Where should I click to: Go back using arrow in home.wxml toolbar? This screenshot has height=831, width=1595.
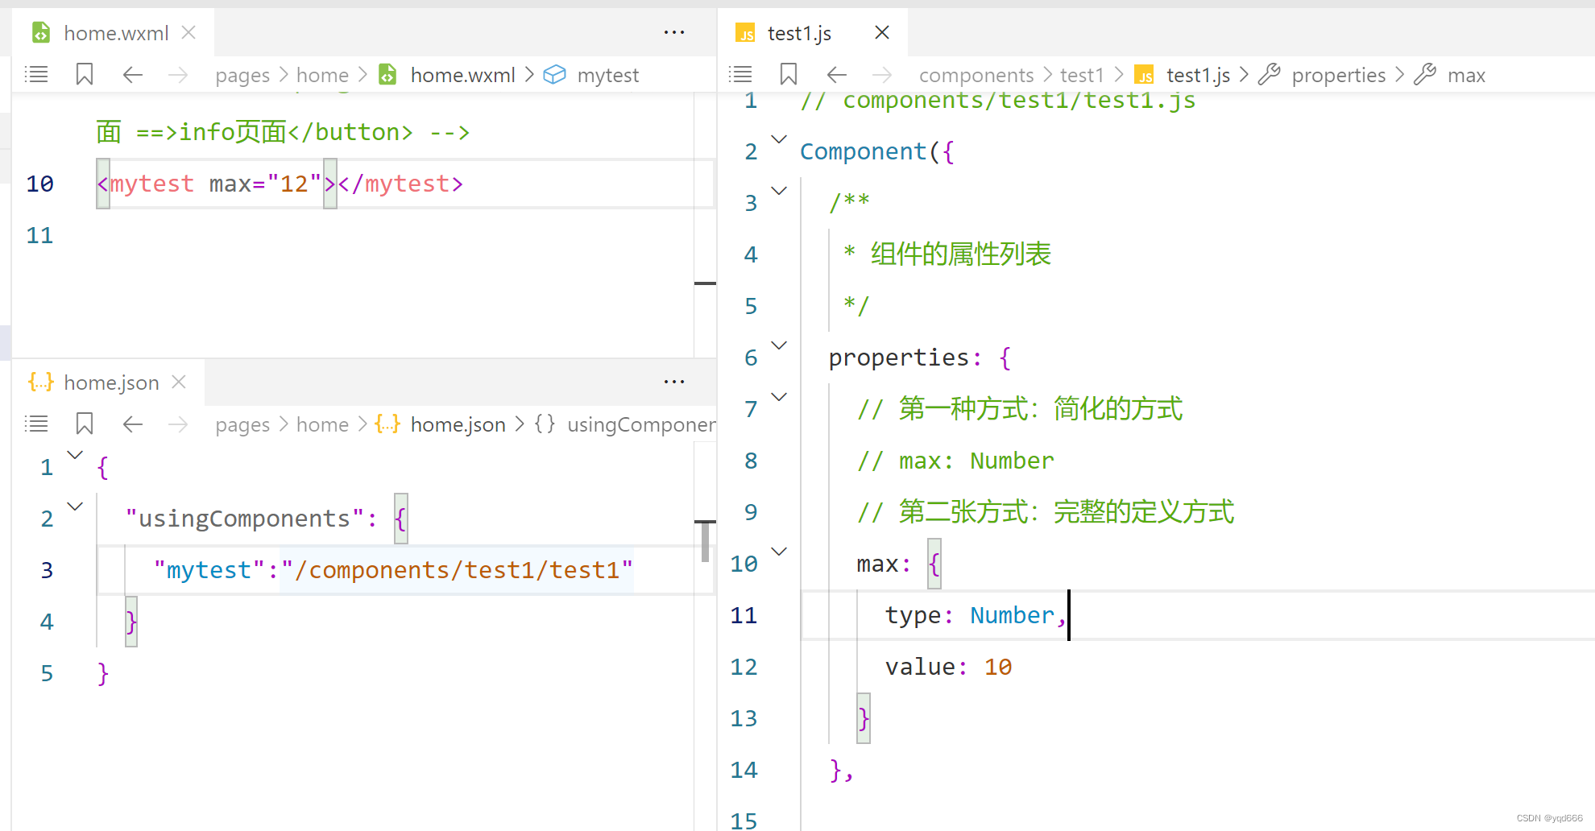click(x=132, y=75)
